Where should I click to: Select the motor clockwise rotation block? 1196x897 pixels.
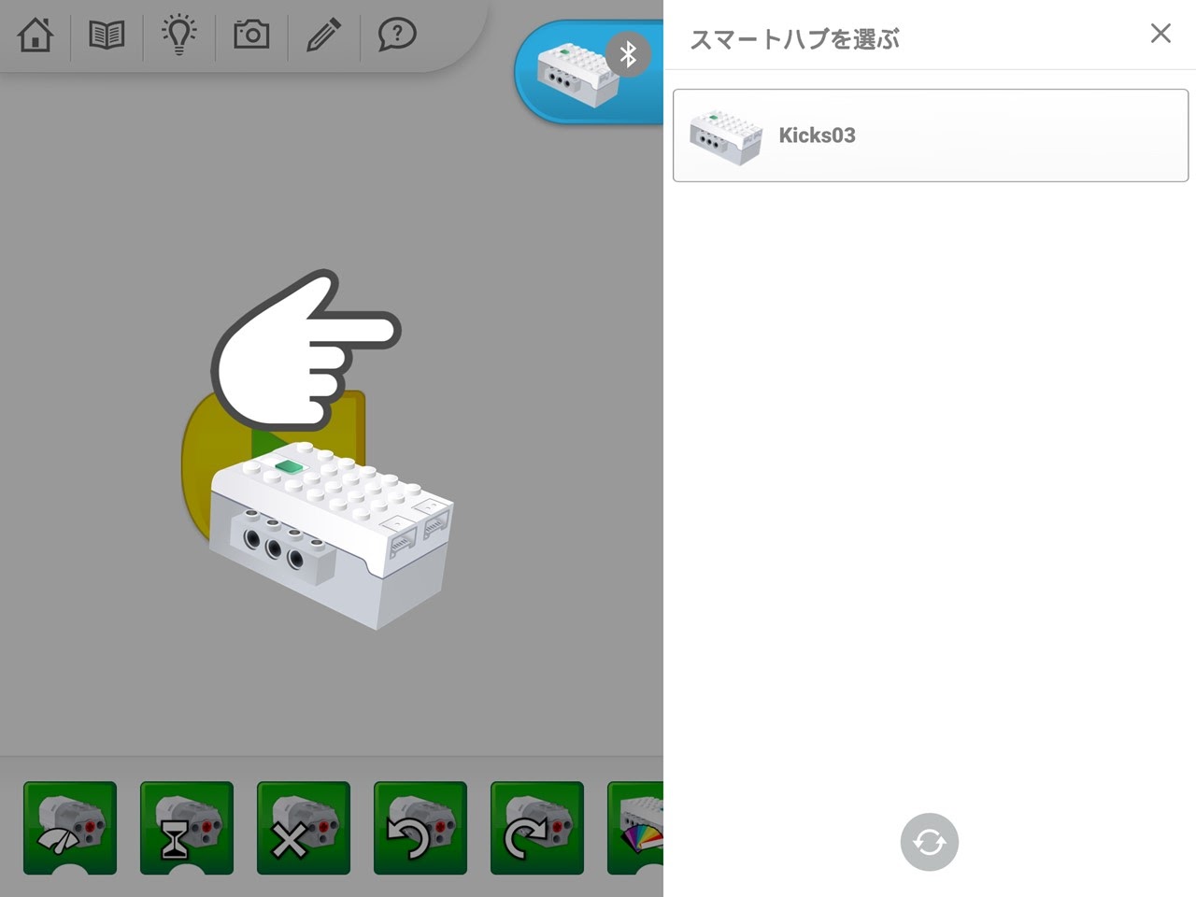click(x=537, y=828)
